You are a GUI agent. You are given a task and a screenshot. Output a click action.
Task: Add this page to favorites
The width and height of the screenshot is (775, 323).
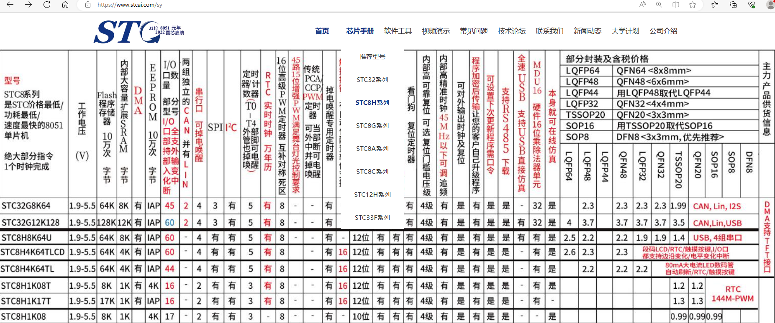[x=693, y=5]
